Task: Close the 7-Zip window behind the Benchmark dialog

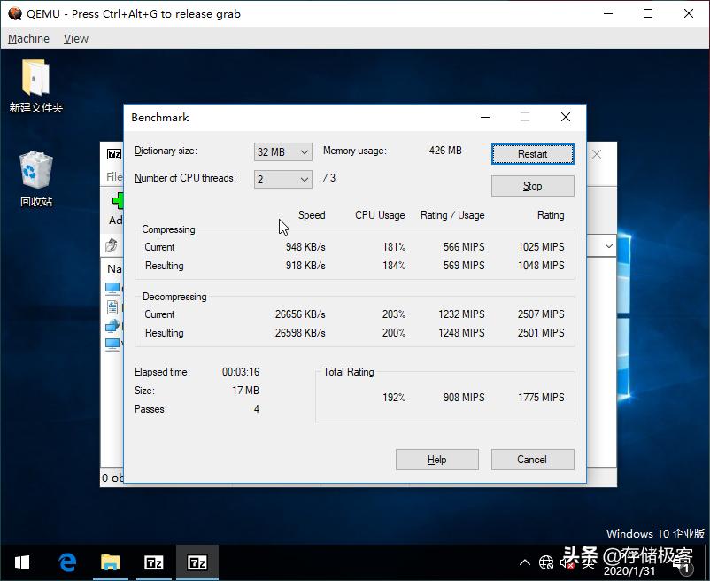Action: [x=597, y=154]
